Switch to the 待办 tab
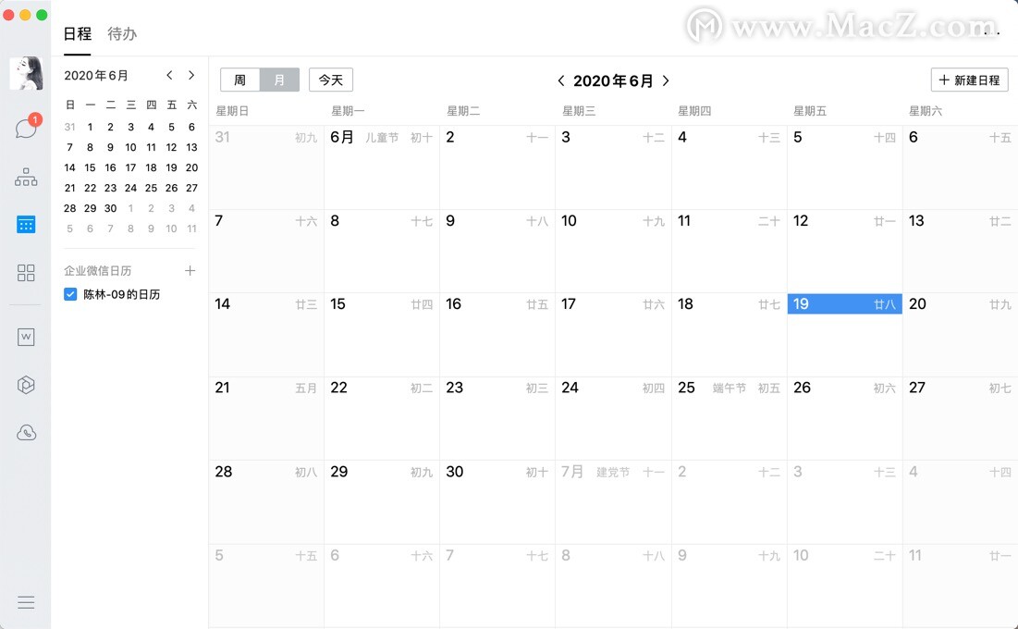Screen dimensions: 1018x629 pos(122,34)
